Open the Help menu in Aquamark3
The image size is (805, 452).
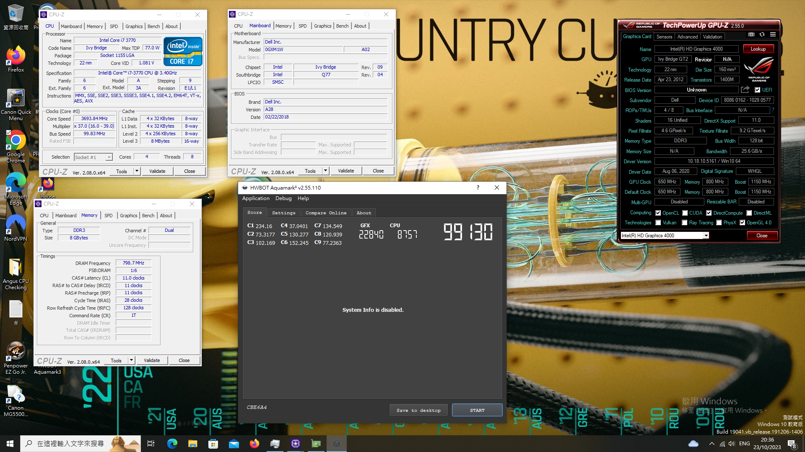[303, 198]
